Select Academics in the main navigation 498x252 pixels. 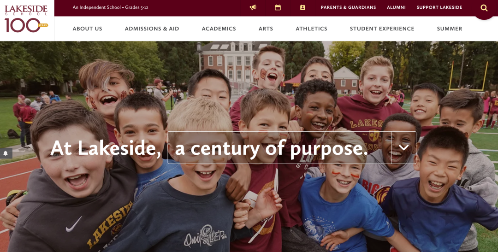click(219, 29)
